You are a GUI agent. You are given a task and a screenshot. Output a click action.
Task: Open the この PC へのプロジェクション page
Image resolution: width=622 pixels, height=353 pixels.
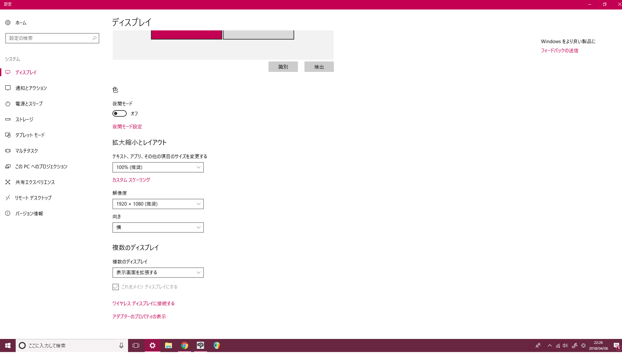click(41, 166)
